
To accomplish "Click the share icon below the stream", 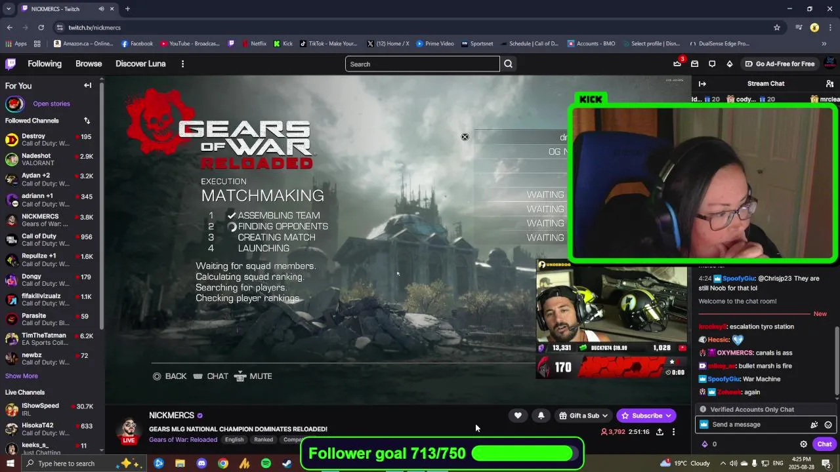I will pyautogui.click(x=660, y=432).
